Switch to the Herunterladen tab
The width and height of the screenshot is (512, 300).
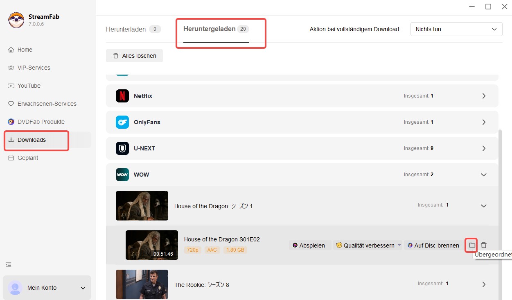click(126, 29)
